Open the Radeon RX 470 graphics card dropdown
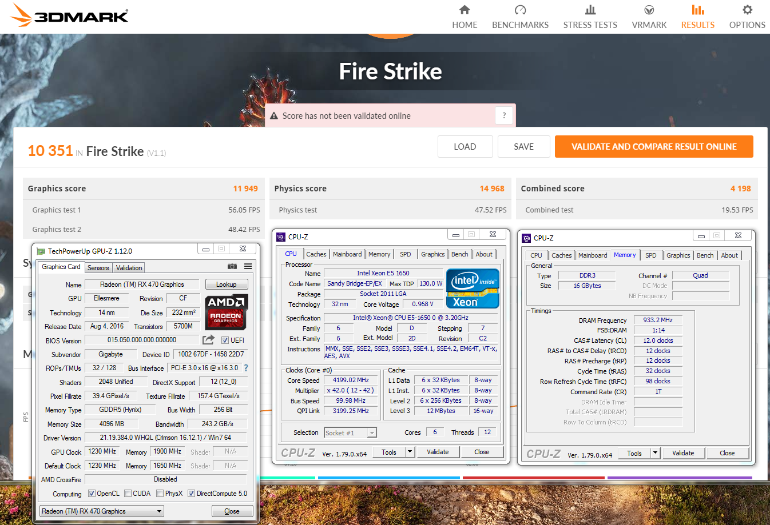Screen dimensions: 770x525 (102, 511)
